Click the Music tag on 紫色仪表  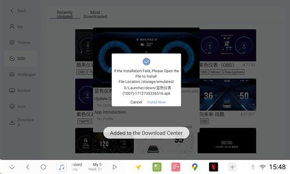pyautogui.click(x=216, y=72)
